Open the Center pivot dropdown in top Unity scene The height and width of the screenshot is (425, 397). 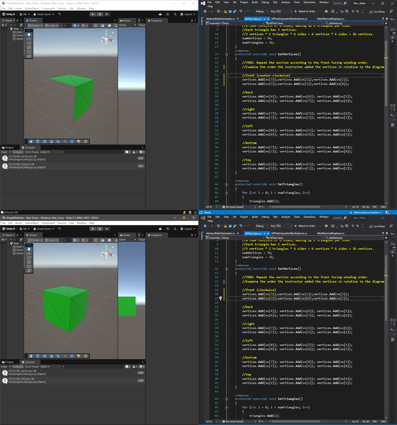(x=35, y=25)
